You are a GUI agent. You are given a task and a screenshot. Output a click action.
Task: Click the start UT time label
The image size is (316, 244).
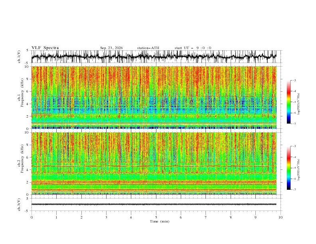coord(193,48)
